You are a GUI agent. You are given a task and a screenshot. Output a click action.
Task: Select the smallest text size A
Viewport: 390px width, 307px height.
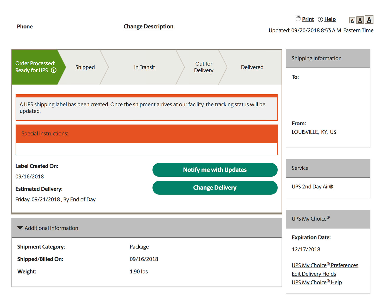(352, 20)
